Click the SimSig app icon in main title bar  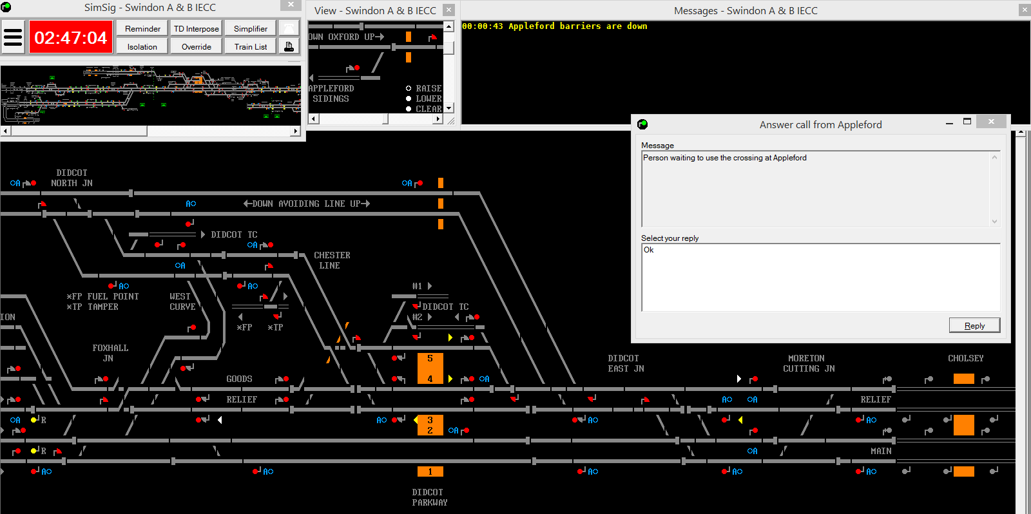[x=6, y=7]
